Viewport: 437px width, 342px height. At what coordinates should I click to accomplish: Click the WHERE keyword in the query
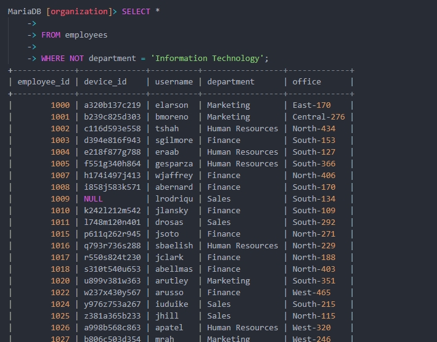pyautogui.click(x=52, y=59)
